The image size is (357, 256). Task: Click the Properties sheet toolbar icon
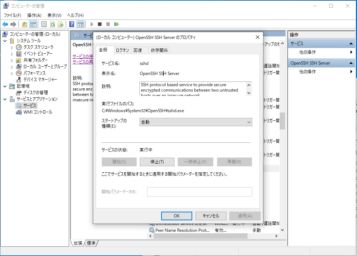click(x=44, y=24)
